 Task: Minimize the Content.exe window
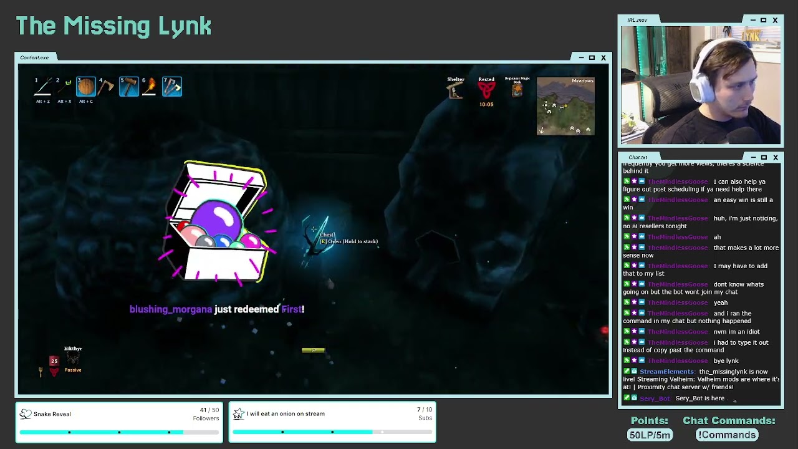click(x=581, y=57)
